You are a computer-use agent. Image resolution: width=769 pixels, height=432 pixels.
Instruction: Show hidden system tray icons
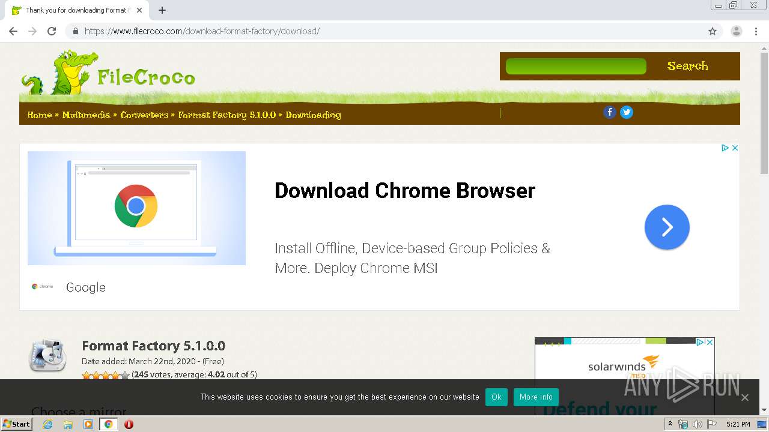[670, 424]
